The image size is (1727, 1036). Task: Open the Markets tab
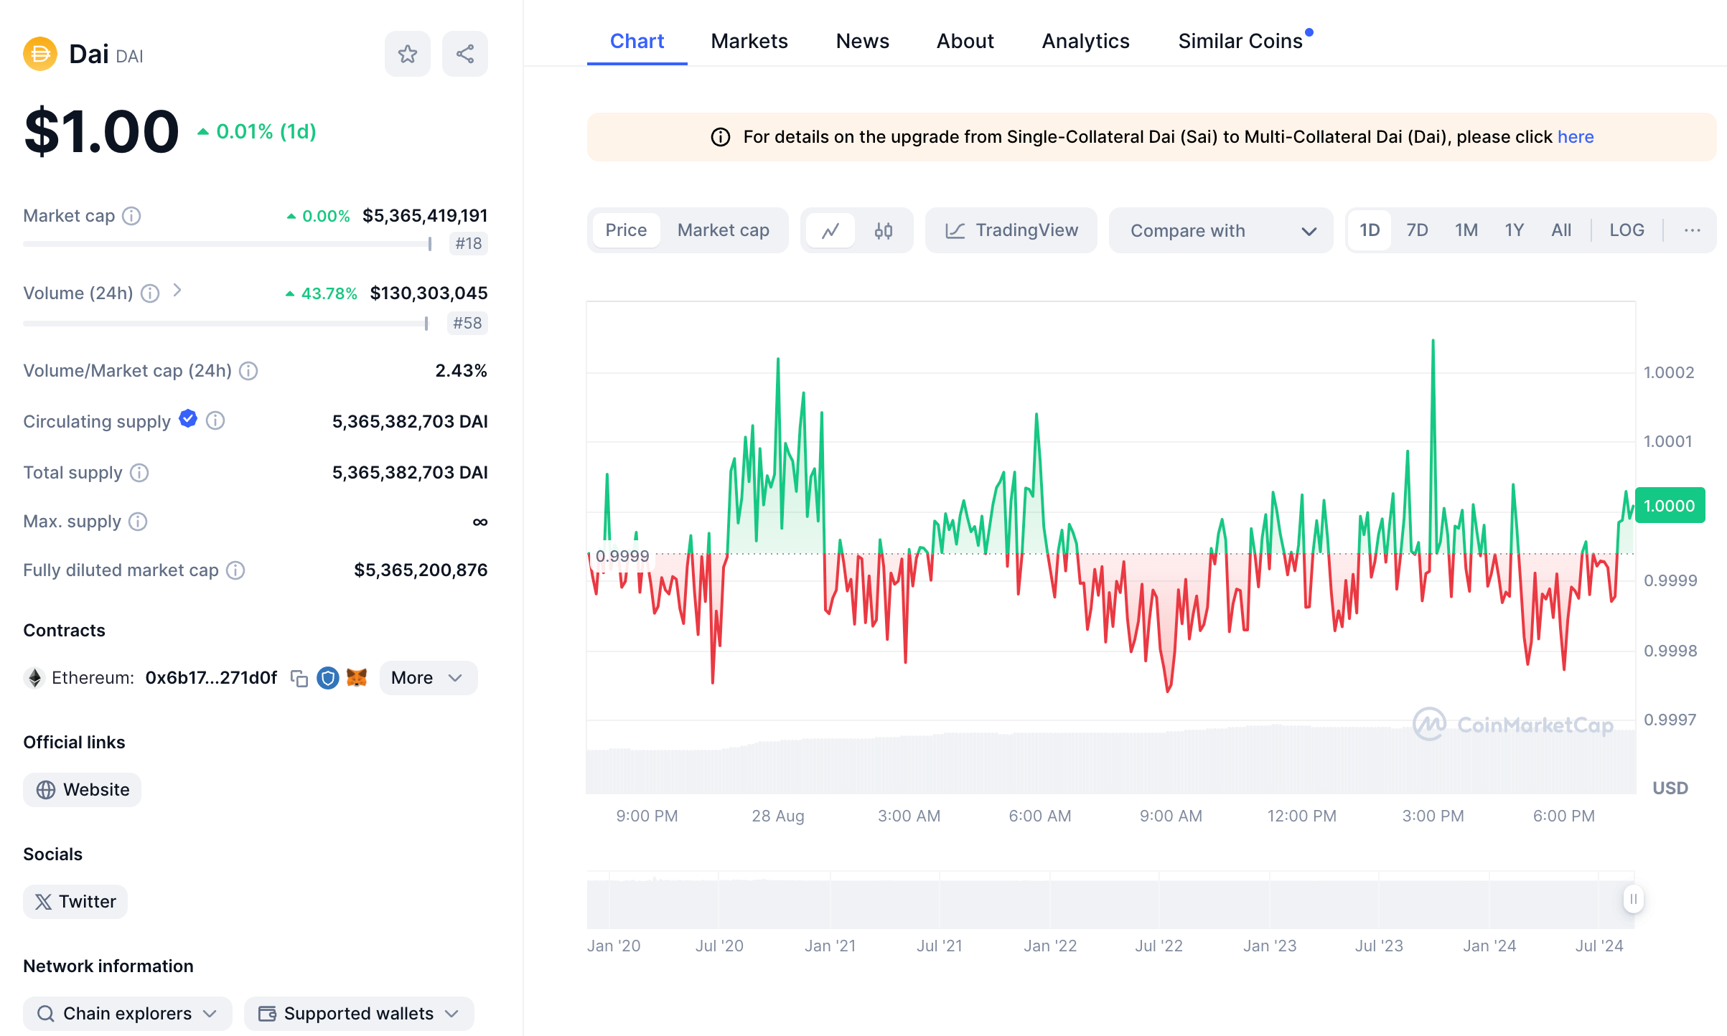749,41
